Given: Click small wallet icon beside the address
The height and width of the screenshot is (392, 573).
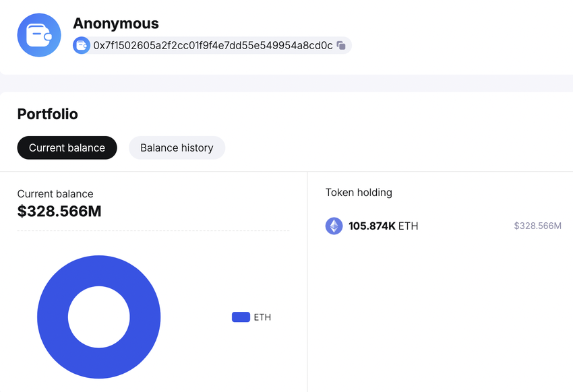Looking at the screenshot, I should click(x=82, y=46).
